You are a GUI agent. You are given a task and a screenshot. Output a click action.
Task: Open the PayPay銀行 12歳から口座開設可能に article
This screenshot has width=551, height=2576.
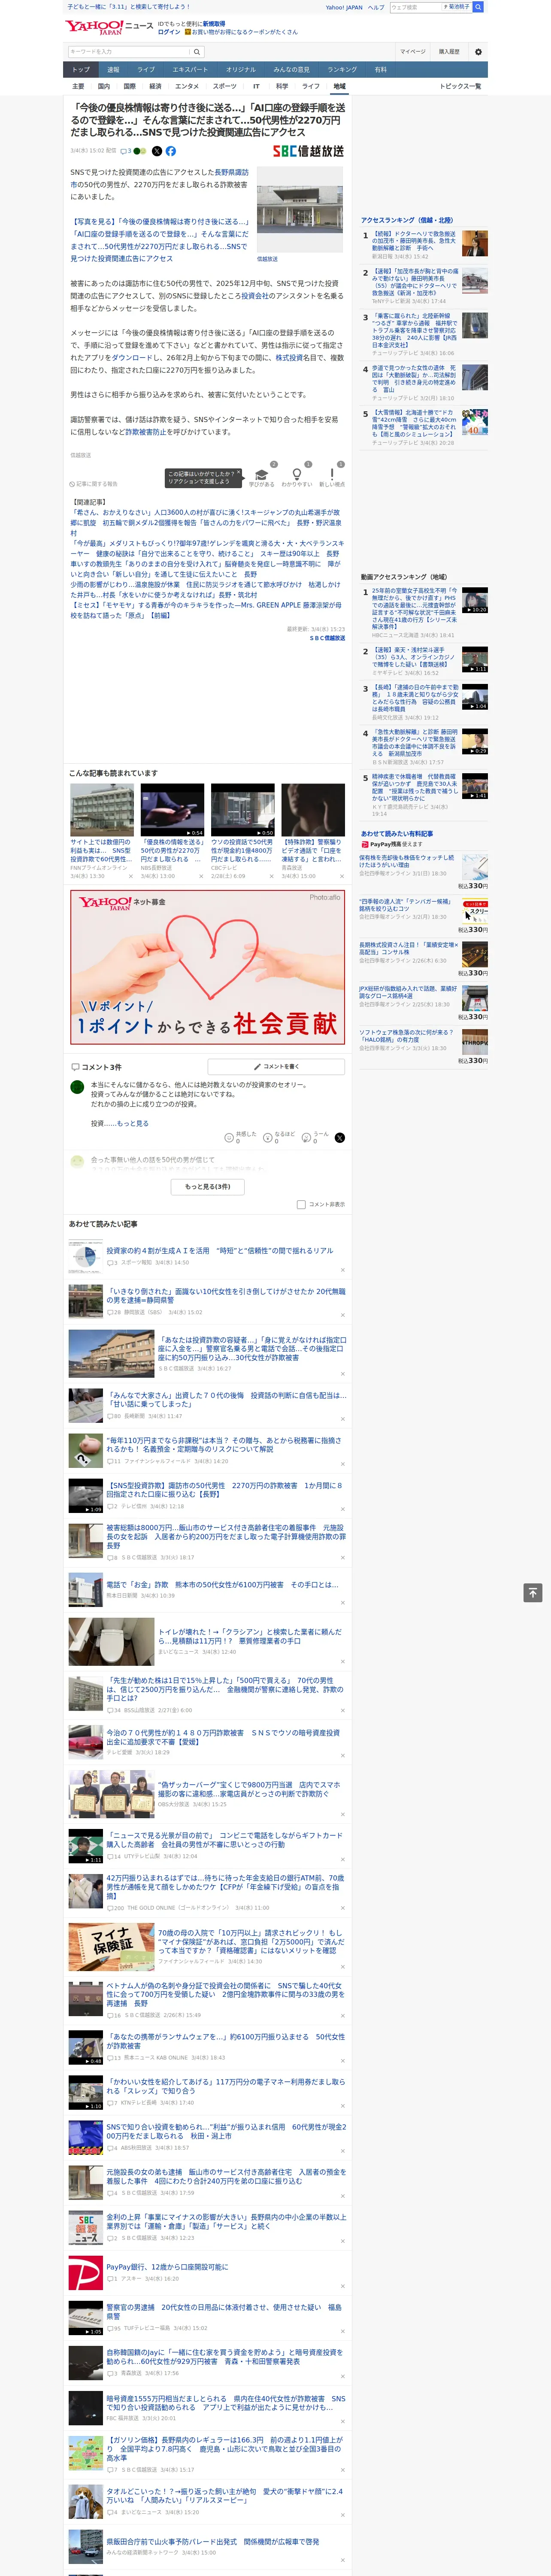coord(167,2267)
